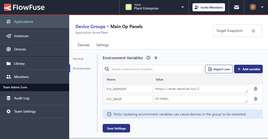Click the Instances sidebar icon
The image size is (268, 139).
9,36
